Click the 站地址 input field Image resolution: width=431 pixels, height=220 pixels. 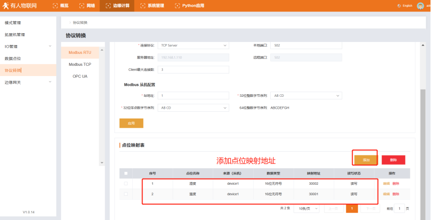point(193,96)
